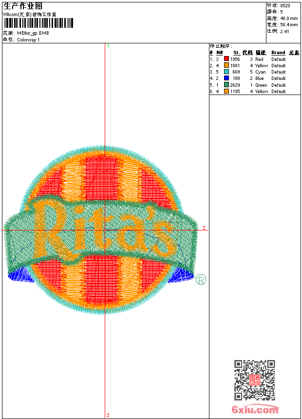Viewport: 302px width, 419px height.
Task: Click the Cyan description text
Action: pos(261,72)
